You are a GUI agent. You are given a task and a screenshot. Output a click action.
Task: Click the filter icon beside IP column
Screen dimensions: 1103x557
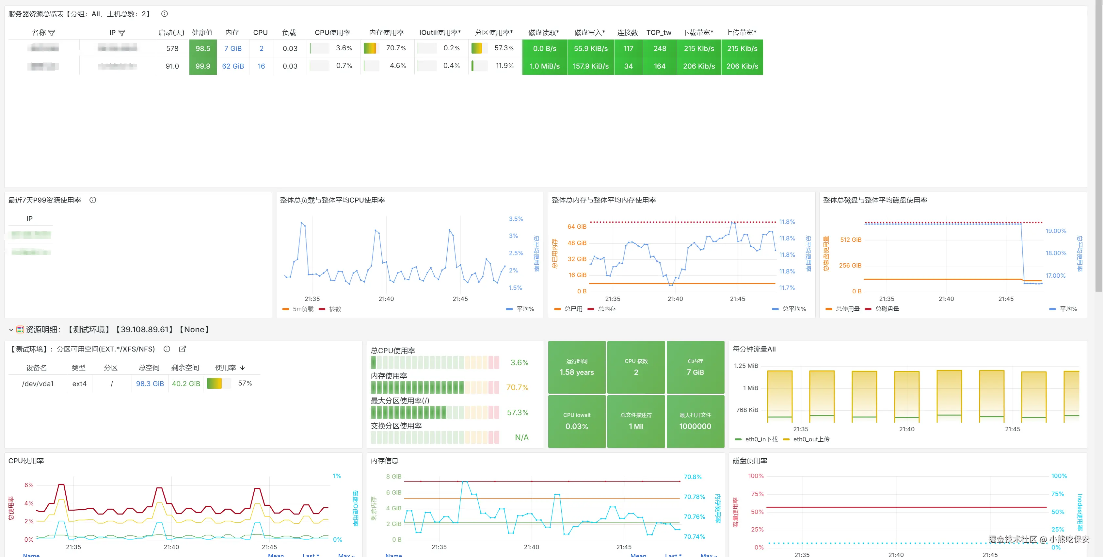[x=122, y=33]
